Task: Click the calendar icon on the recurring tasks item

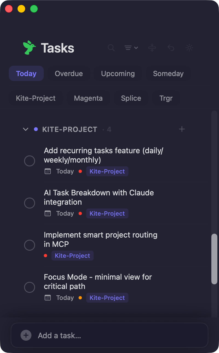Action: tap(48, 171)
